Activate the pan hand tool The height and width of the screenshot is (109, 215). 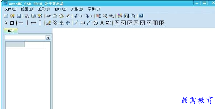(x=98, y=16)
